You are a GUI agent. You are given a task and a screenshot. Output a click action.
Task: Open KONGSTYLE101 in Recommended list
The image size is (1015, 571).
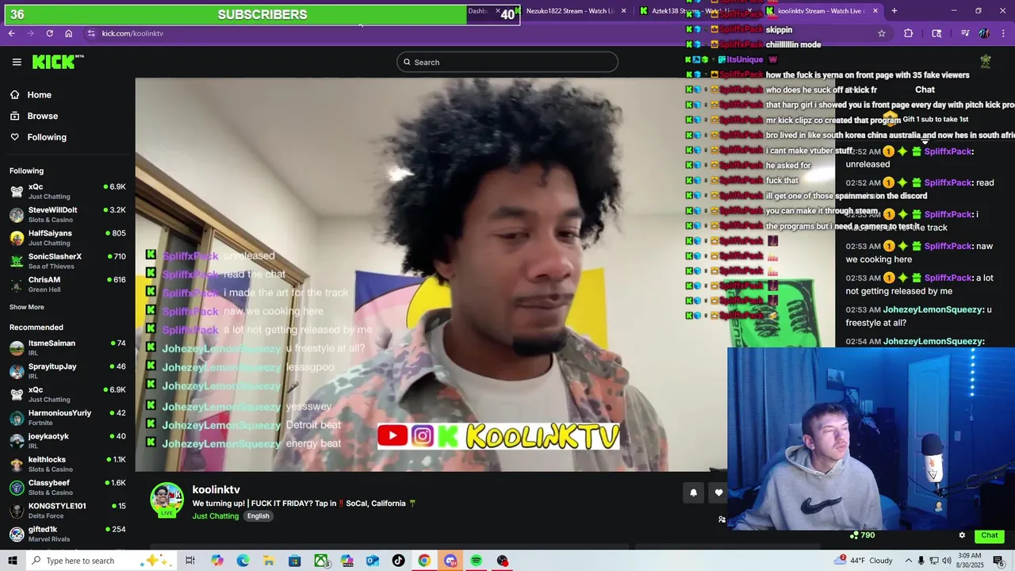coord(67,510)
